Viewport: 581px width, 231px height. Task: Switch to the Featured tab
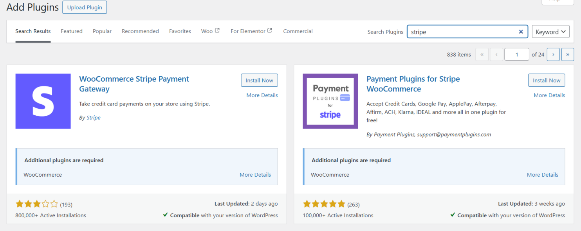coord(72,31)
